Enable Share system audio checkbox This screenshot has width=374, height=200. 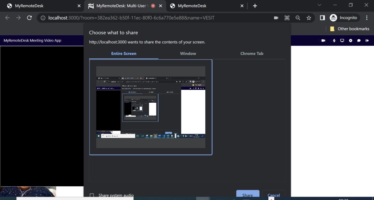click(x=92, y=196)
